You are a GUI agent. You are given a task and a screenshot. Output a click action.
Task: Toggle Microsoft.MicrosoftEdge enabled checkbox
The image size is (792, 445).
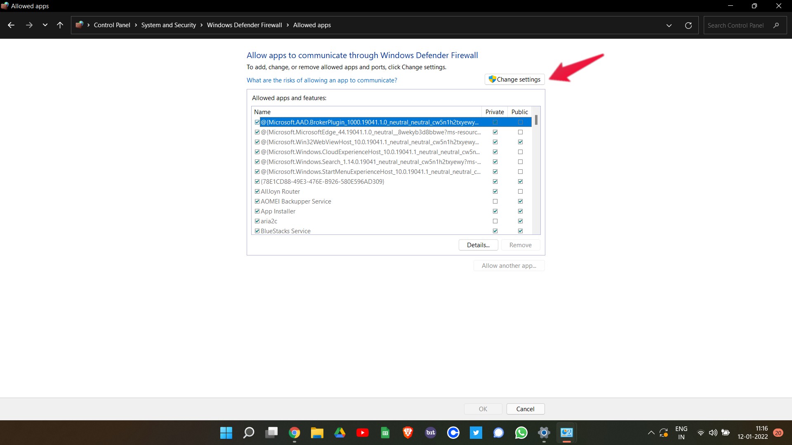click(257, 132)
